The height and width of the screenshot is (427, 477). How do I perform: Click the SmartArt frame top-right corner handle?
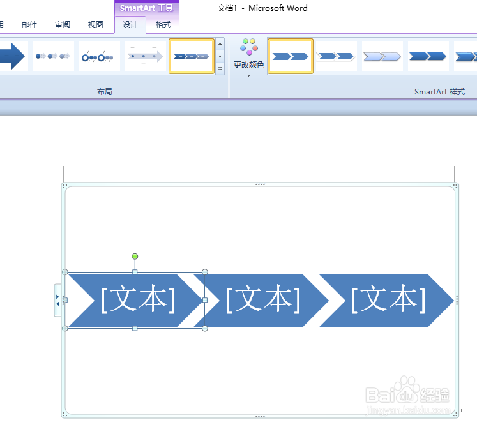coord(455,186)
